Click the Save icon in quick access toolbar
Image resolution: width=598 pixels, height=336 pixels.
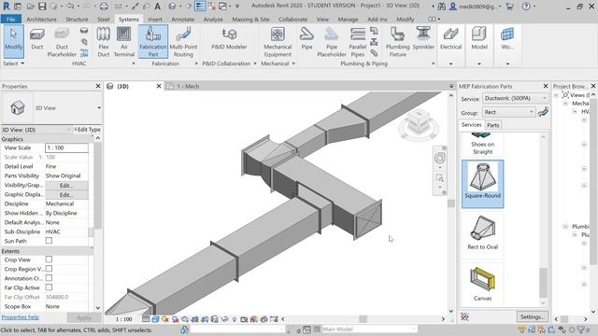[42, 7]
